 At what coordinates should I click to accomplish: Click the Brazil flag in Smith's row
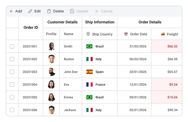[x=89, y=46]
